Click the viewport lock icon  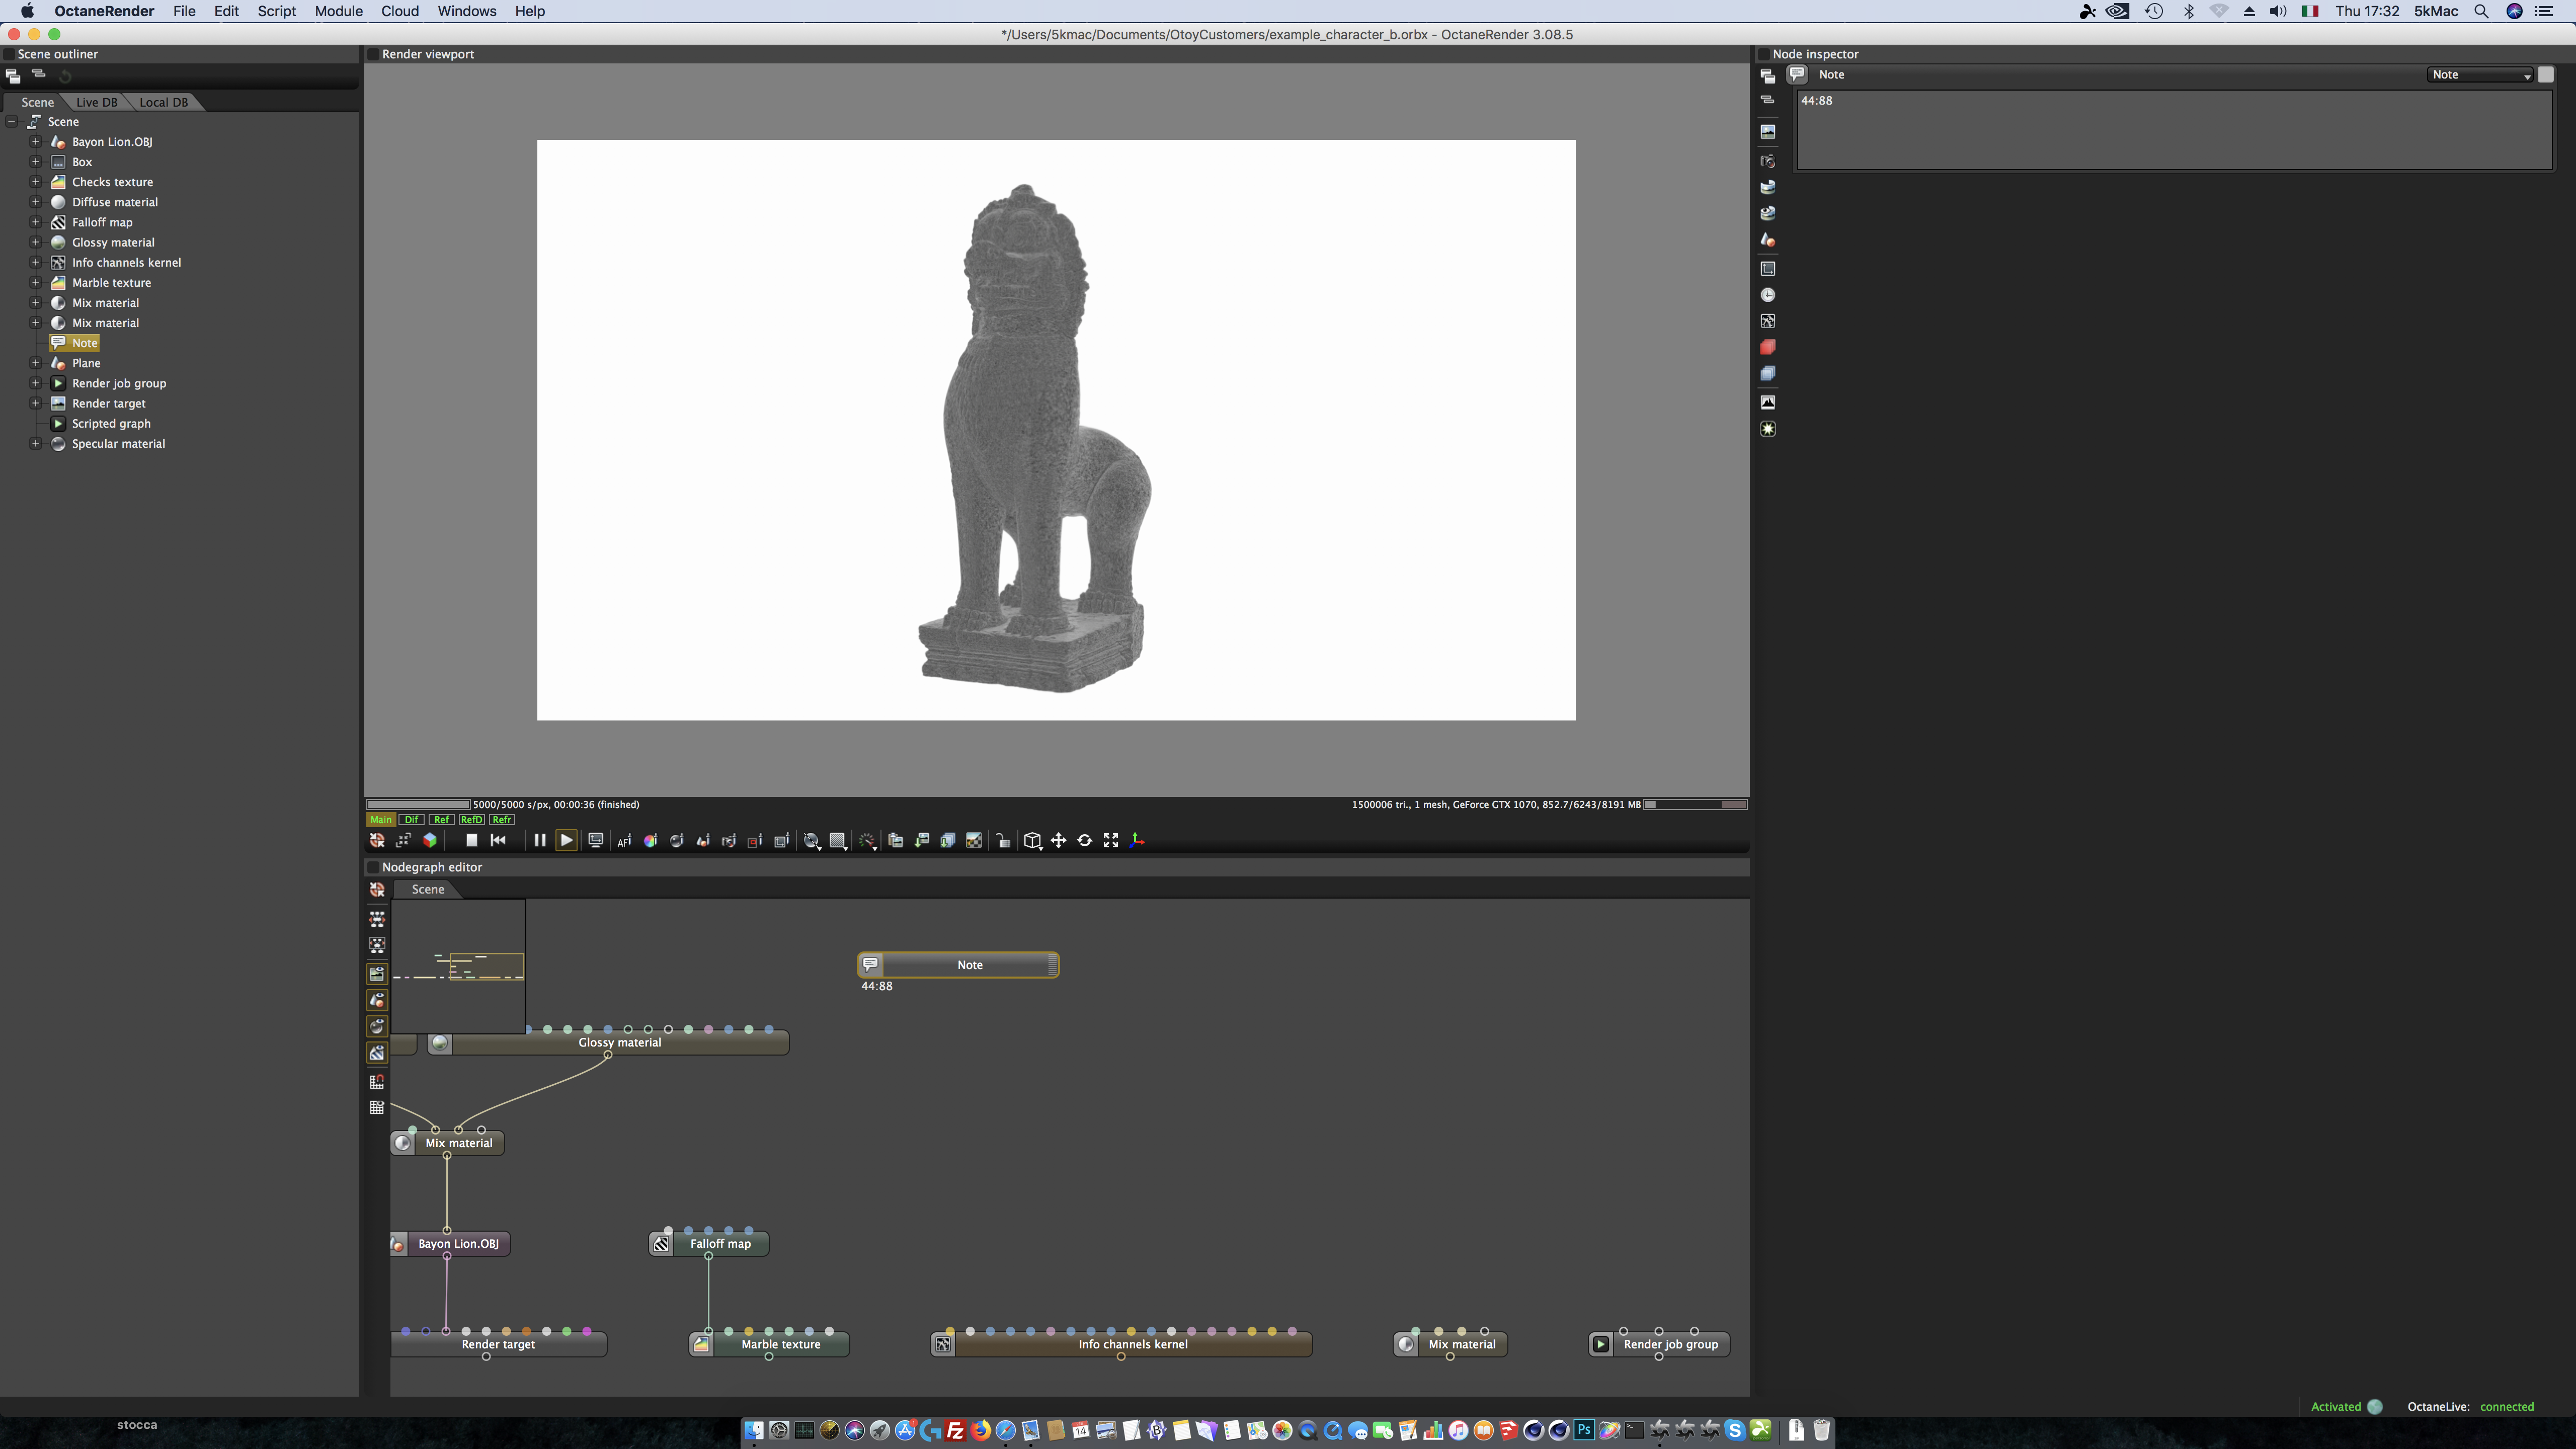click(1002, 840)
